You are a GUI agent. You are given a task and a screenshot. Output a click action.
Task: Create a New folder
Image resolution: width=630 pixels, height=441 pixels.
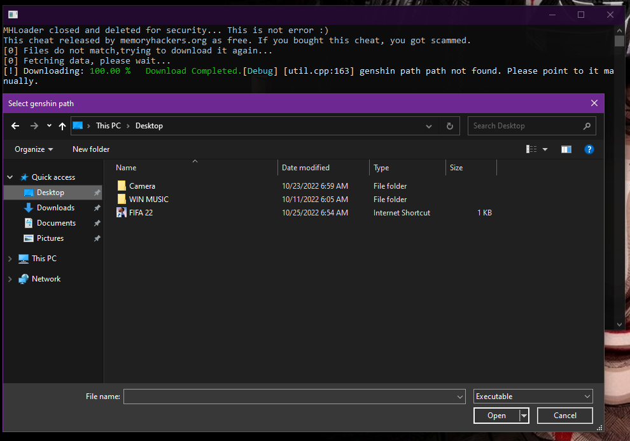tap(91, 149)
